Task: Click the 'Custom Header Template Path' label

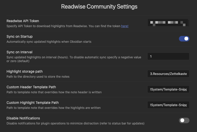Action: (x=31, y=87)
